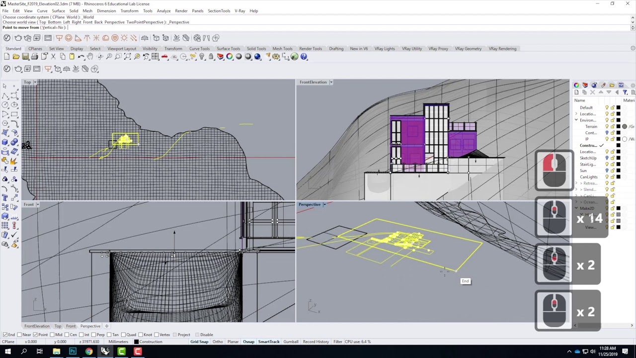
Task: Select the Undo icon in the Standard toolbar
Action: click(81, 56)
